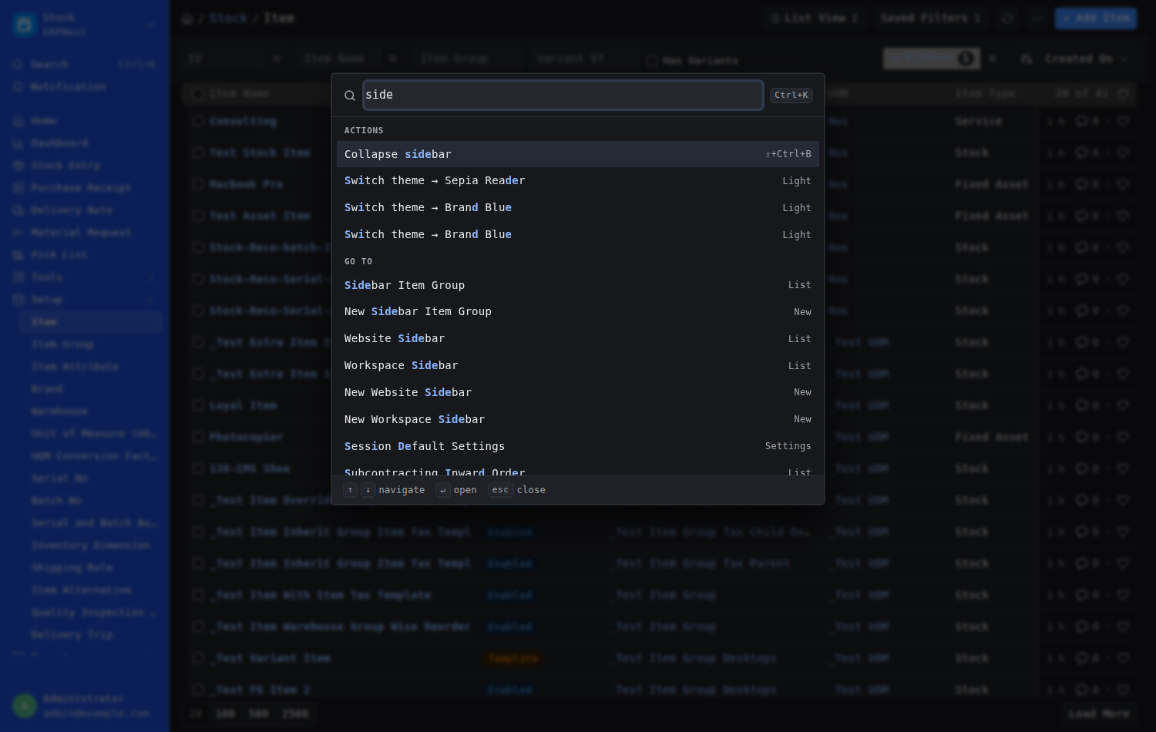Collapse the Setup section in sidebar
This screenshot has height=732, width=1156.
coord(85,300)
